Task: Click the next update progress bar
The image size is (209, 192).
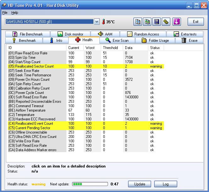Action: 90,184
